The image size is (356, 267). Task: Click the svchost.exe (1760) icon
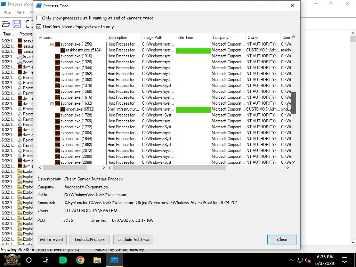tap(57, 121)
